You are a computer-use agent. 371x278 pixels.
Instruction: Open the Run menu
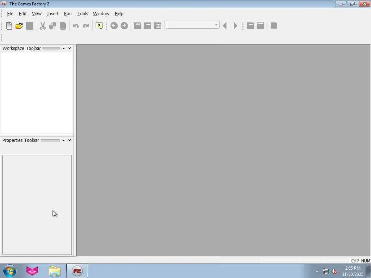coord(68,14)
